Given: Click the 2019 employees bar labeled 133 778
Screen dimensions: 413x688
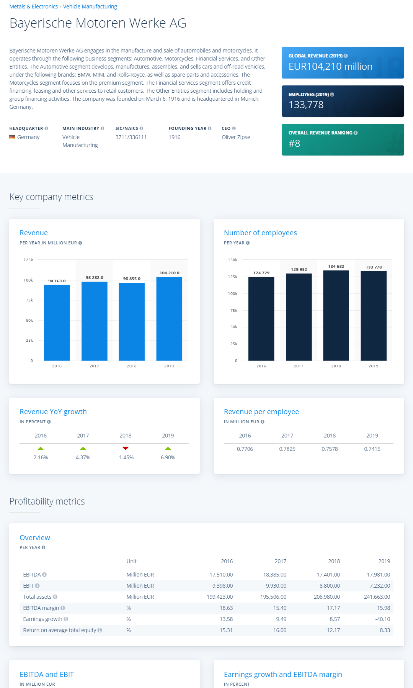Looking at the screenshot, I should click(x=374, y=316).
